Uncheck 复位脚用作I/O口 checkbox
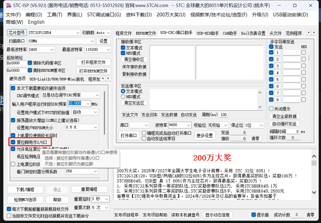Image resolution: width=321 pixels, height=223 pixels. pyautogui.click(x=13, y=142)
